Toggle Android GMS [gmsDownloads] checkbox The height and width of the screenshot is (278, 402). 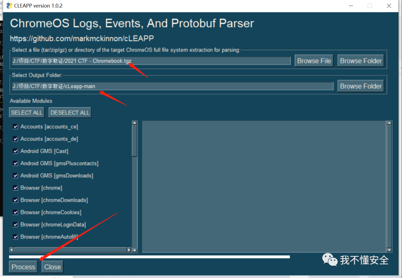pyautogui.click(x=15, y=176)
